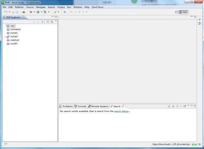This screenshot has height=149, width=204.
Task: Click the Profile icon in the toolbar
Action: (x=45, y=12)
